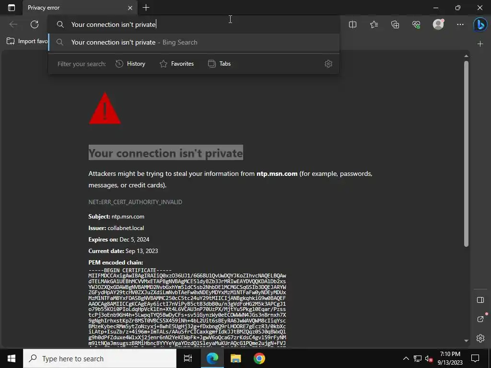Open the Windows Start menu

(12, 358)
